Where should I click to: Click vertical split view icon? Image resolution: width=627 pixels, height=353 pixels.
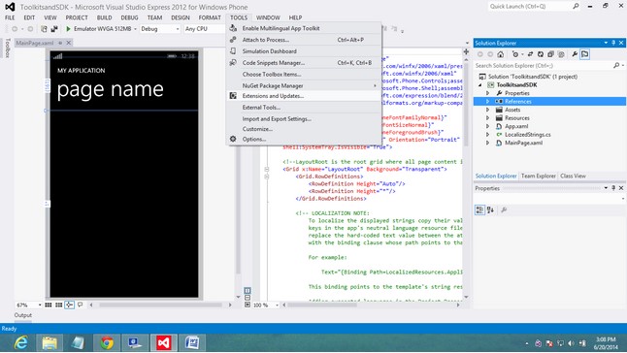coord(247,290)
